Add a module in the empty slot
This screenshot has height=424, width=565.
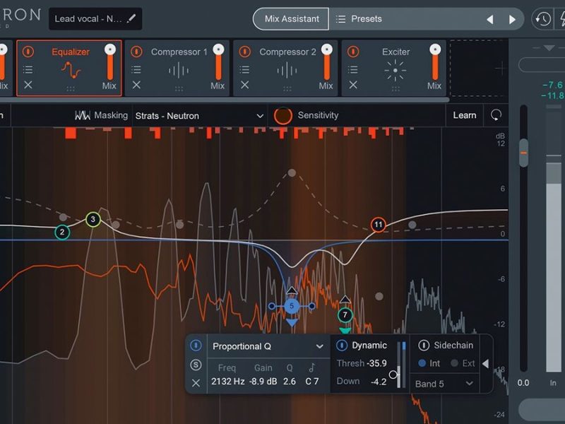point(479,68)
